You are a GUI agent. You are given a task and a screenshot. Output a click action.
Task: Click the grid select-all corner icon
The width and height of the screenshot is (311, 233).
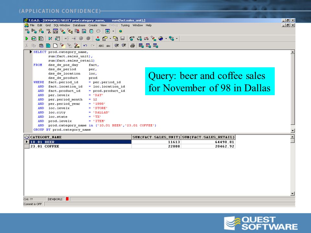point(27,137)
